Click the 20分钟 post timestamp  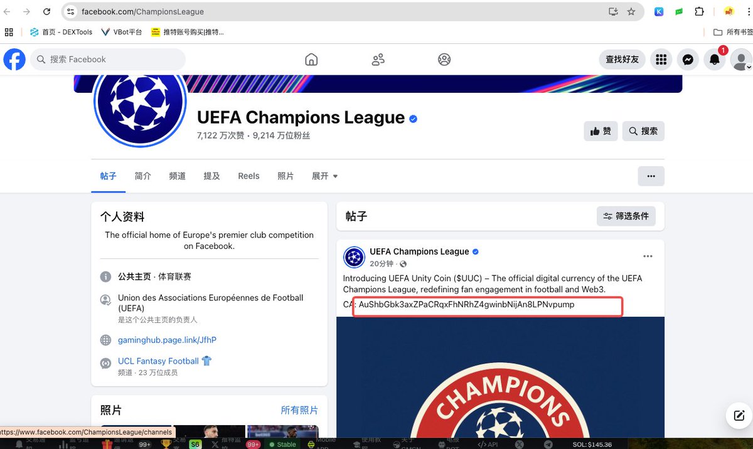[382, 264]
